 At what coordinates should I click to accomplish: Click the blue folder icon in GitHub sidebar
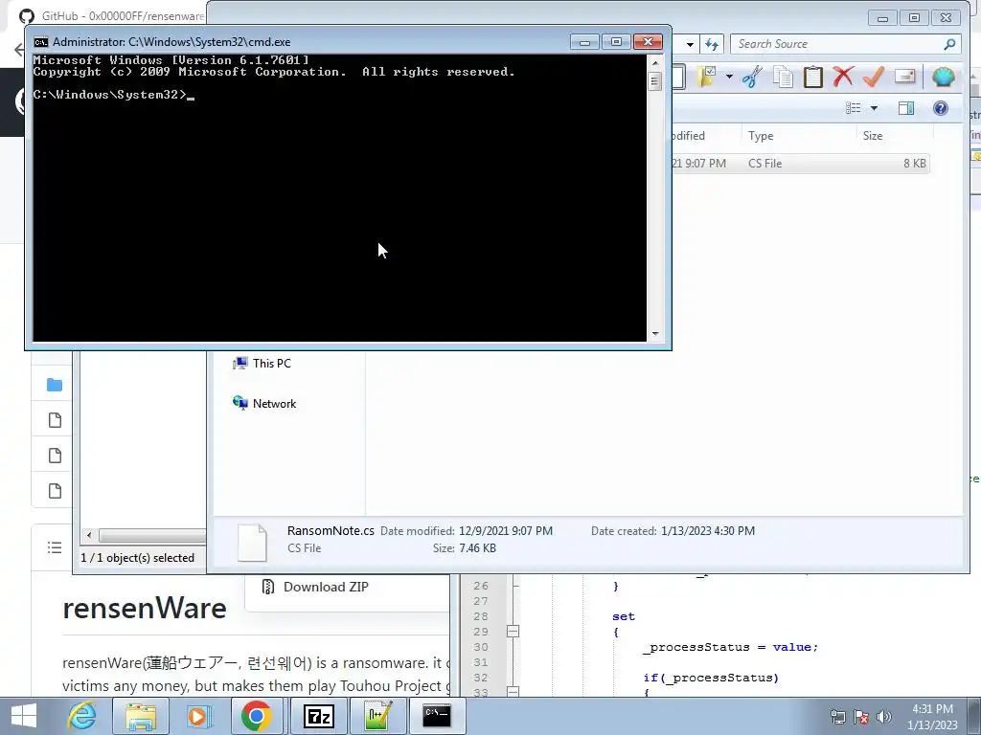[x=55, y=385]
